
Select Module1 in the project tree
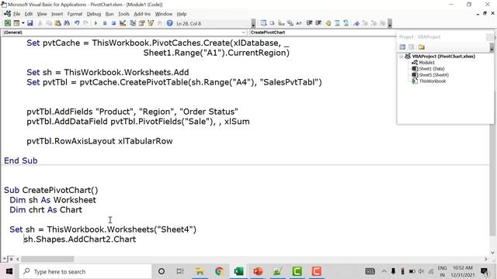[427, 63]
